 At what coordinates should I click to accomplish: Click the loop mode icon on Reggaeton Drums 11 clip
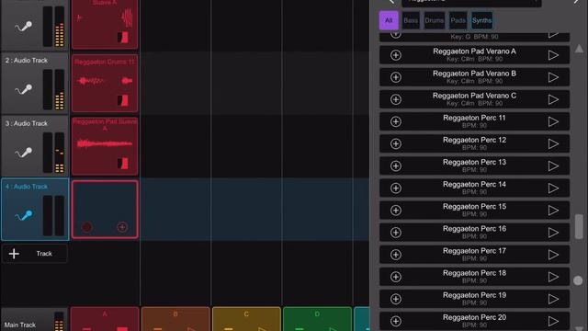coord(122,100)
